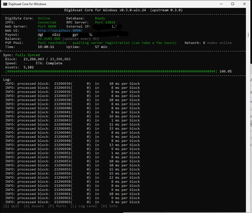Click the 'Log:' section heading
Image resolution: width=252 pixels, height=213 pixels.
pyautogui.click(x=7, y=80)
